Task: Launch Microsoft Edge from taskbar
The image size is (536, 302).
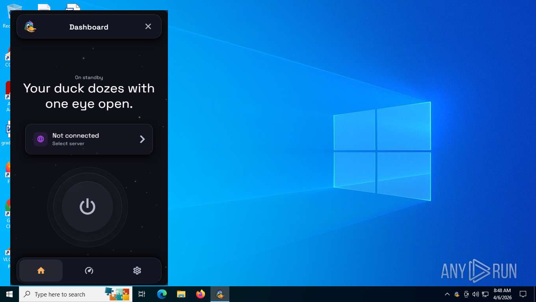Action: click(162, 294)
